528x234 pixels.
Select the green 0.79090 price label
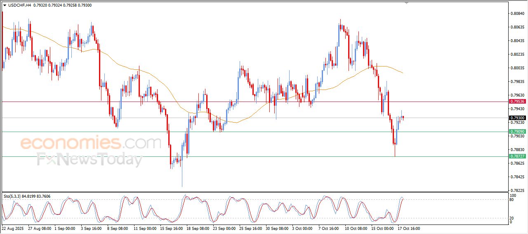(x=517, y=132)
